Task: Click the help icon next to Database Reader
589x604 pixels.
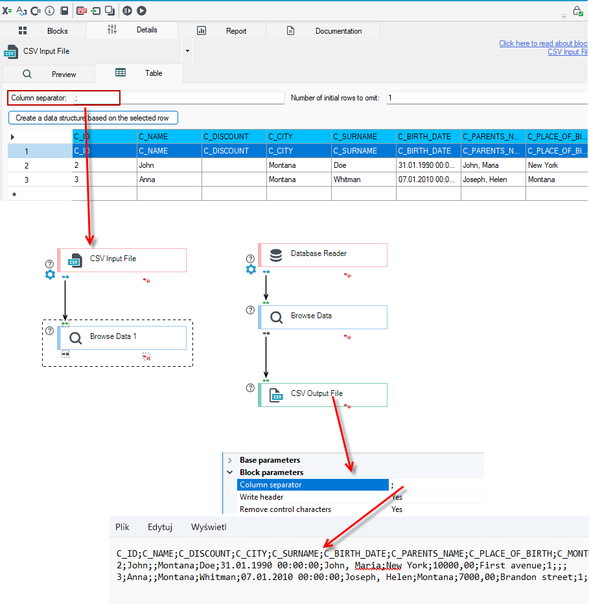Action: pyautogui.click(x=250, y=259)
